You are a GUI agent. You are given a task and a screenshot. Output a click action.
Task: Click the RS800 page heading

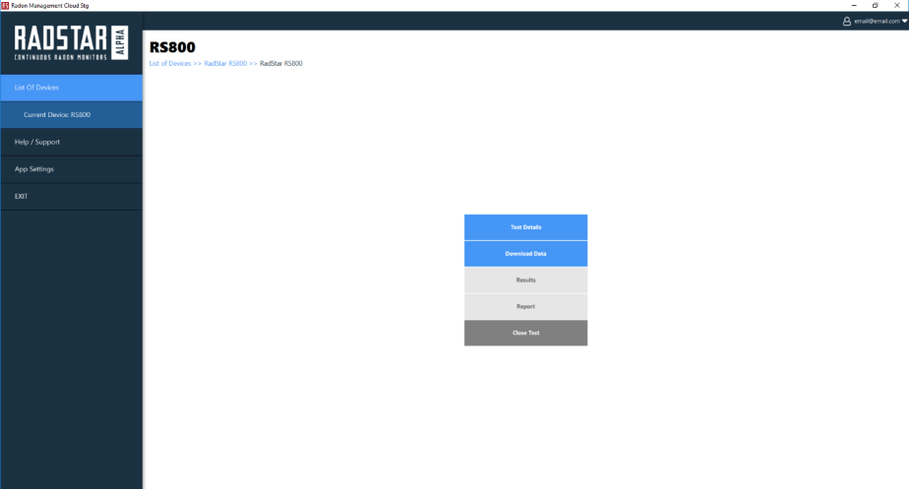(172, 47)
